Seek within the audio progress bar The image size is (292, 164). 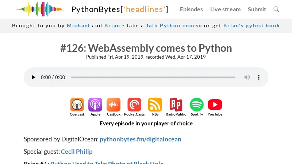(153, 77)
